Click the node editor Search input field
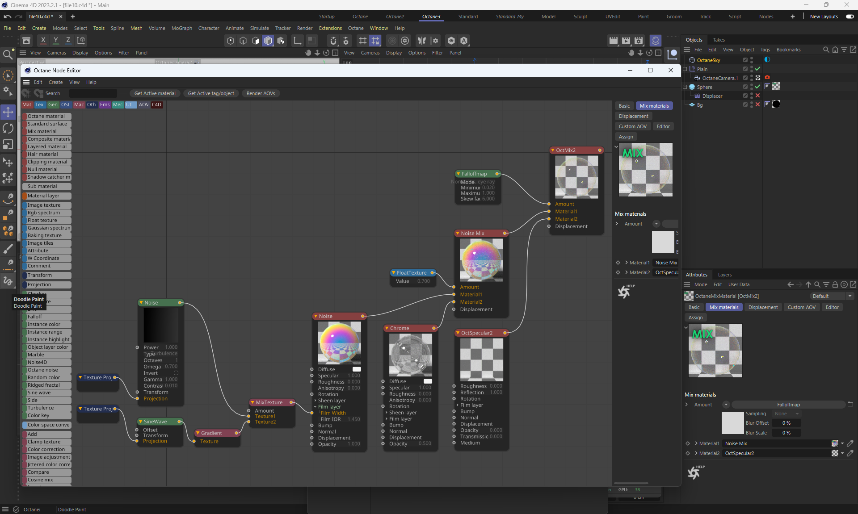The height and width of the screenshot is (514, 858). click(93, 93)
